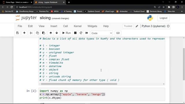This screenshot has height=104, width=185.
Task: Share this page icon
Action: [159, 7]
